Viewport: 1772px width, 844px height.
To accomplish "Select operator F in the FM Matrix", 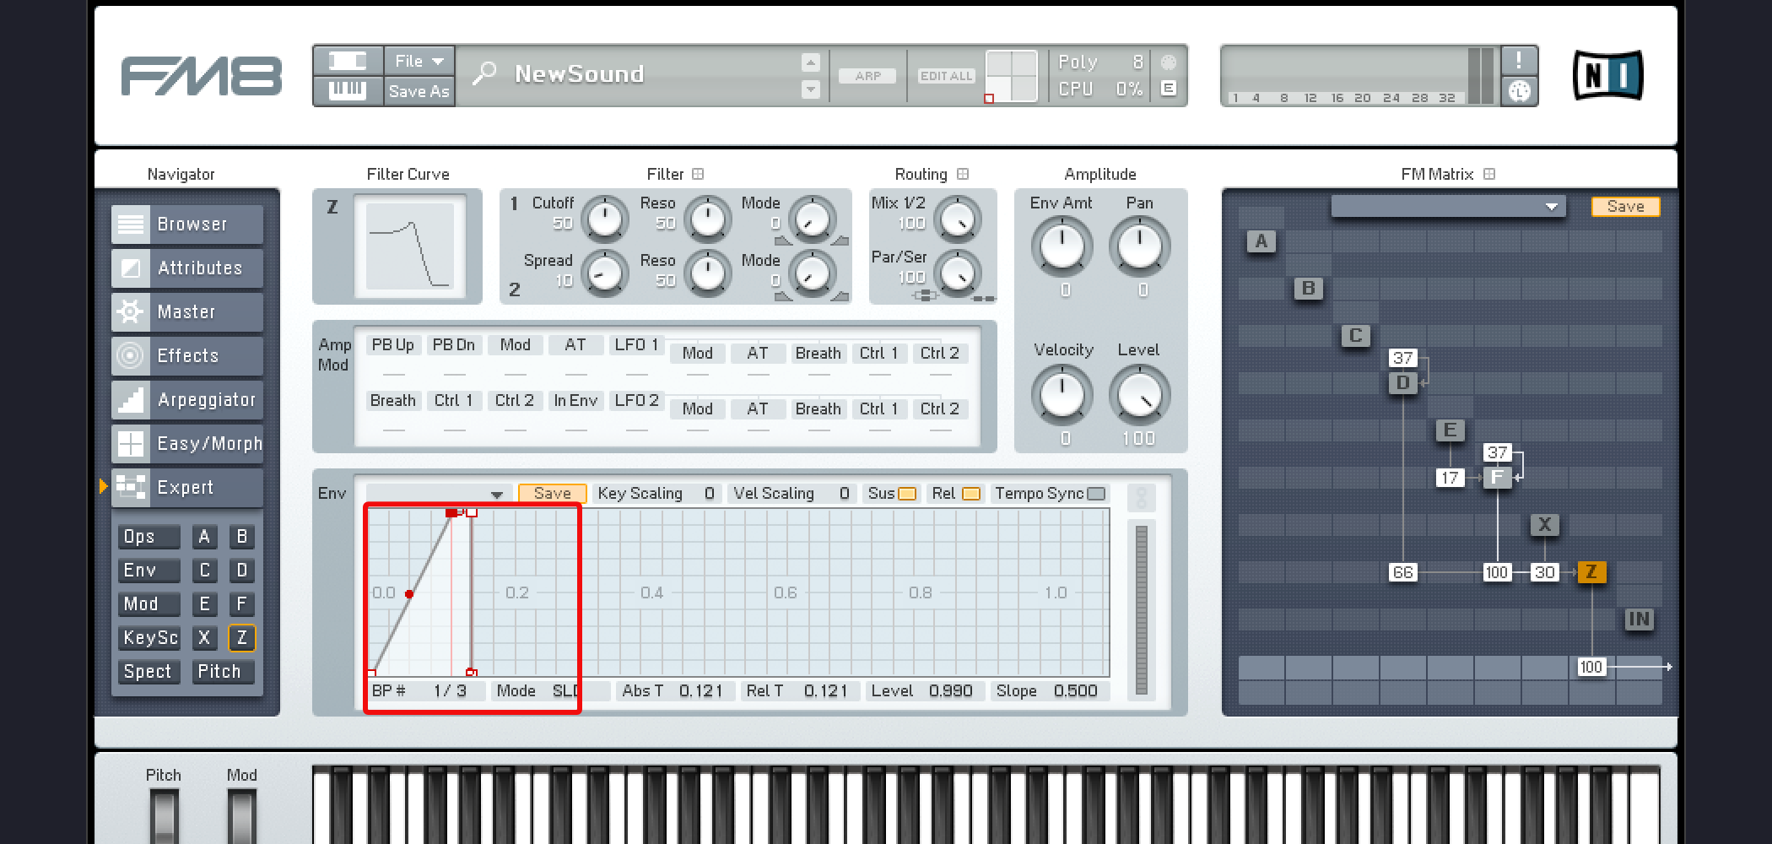I will pyautogui.click(x=1498, y=478).
